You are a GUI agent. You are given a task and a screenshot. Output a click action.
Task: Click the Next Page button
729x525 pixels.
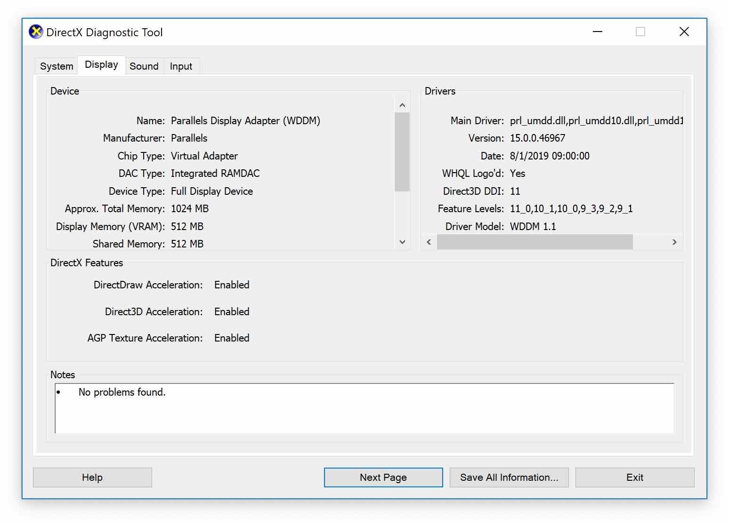click(383, 477)
